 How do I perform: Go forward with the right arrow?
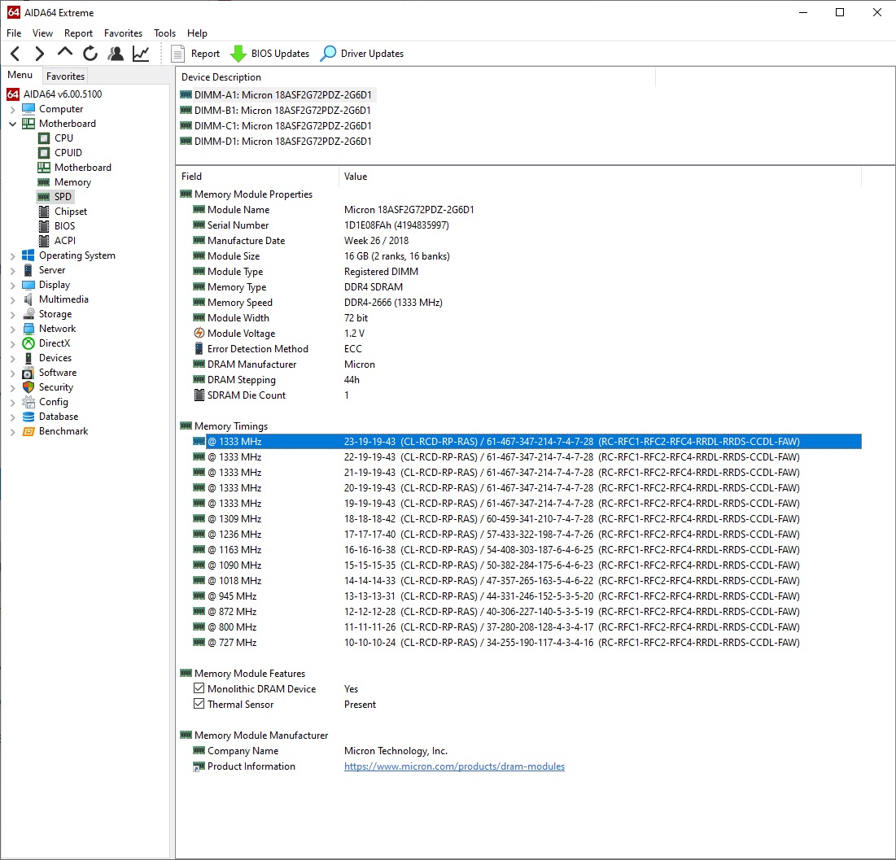pos(39,54)
